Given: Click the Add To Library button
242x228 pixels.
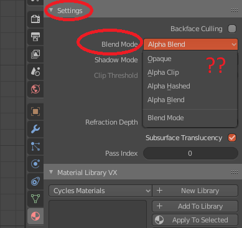Looking at the screenshot, I should pos(195,206).
